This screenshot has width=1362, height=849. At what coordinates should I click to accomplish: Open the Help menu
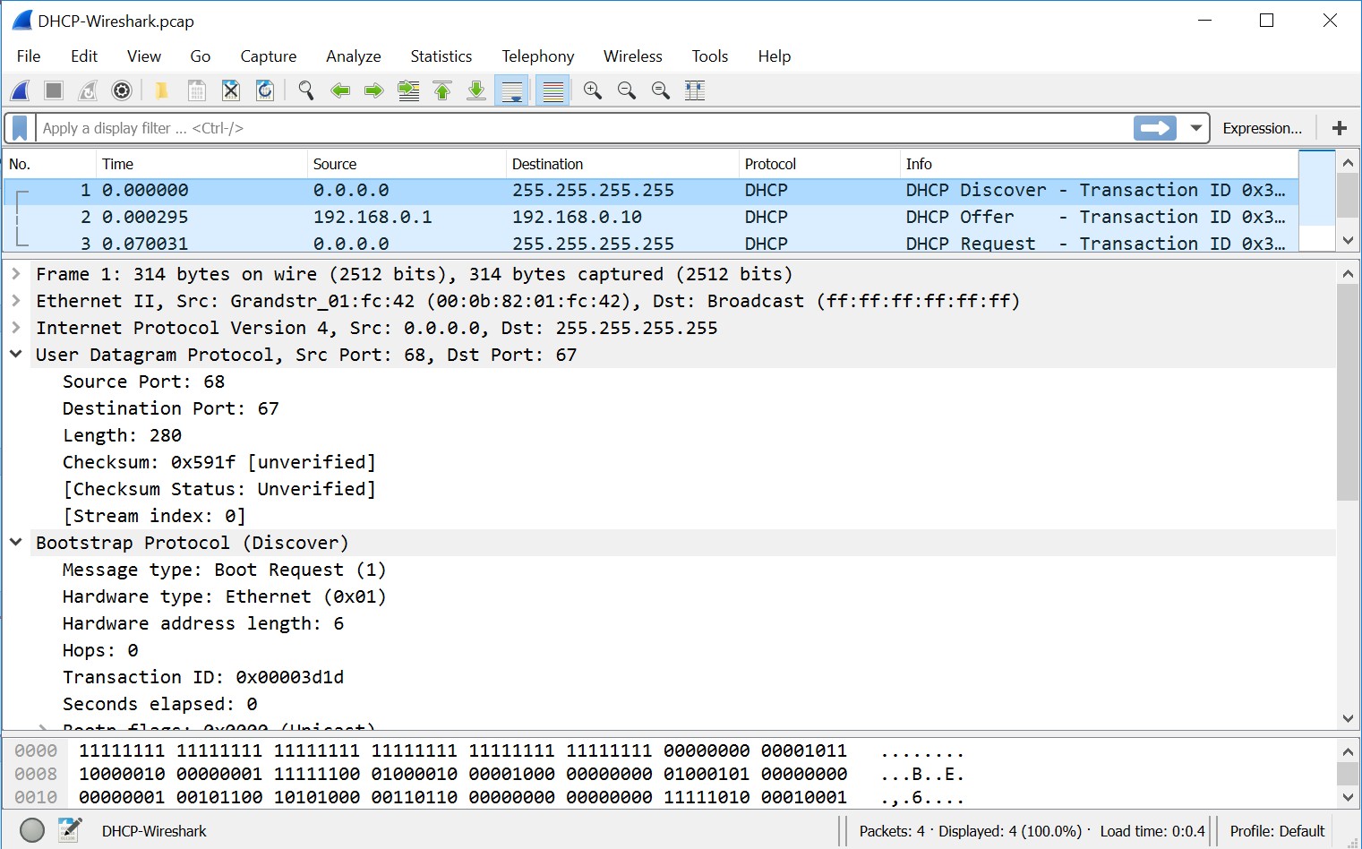coord(775,56)
